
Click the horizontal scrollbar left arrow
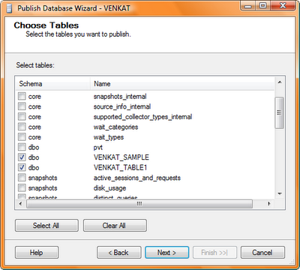coord(21,204)
